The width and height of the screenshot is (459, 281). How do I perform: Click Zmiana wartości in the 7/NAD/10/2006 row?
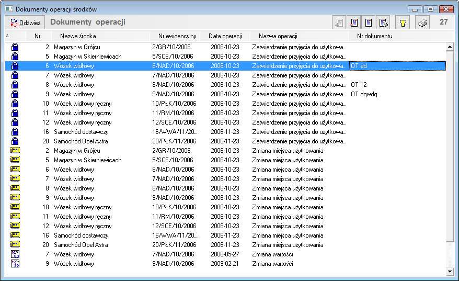pyautogui.click(x=272, y=254)
